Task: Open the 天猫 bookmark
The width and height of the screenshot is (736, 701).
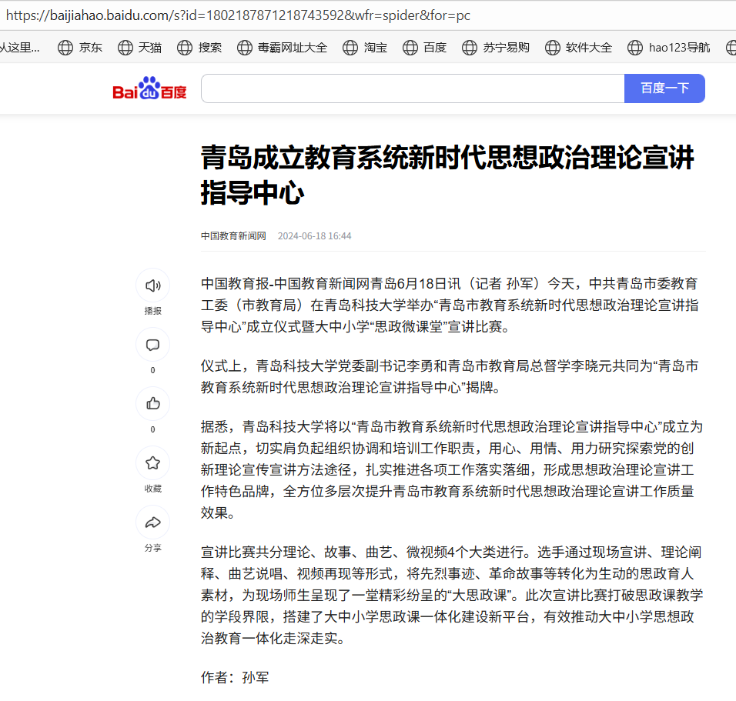Action: click(140, 47)
